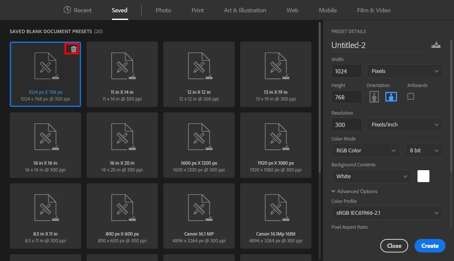This screenshot has height=261, width=454.
Task: Click the "16 x 20 in @ 300 ppi" text
Action: [x=122, y=170]
